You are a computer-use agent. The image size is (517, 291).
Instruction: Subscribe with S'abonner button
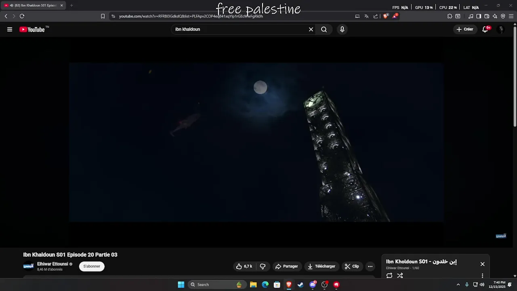click(x=92, y=266)
